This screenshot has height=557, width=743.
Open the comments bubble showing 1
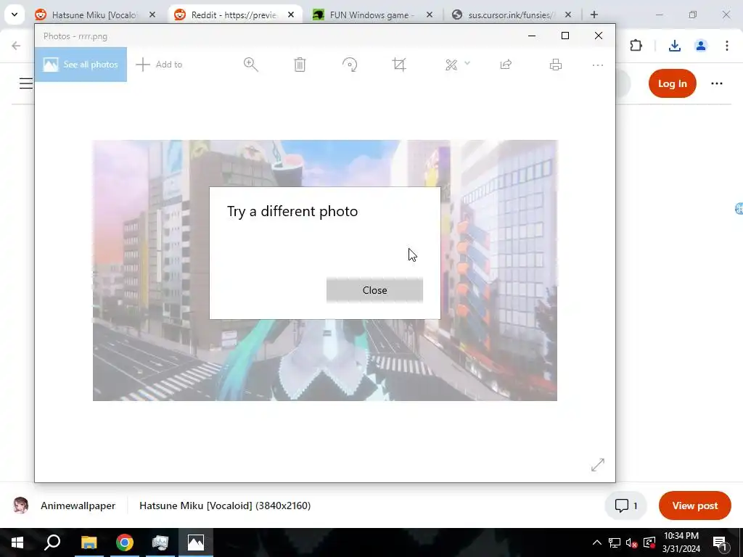click(x=625, y=506)
